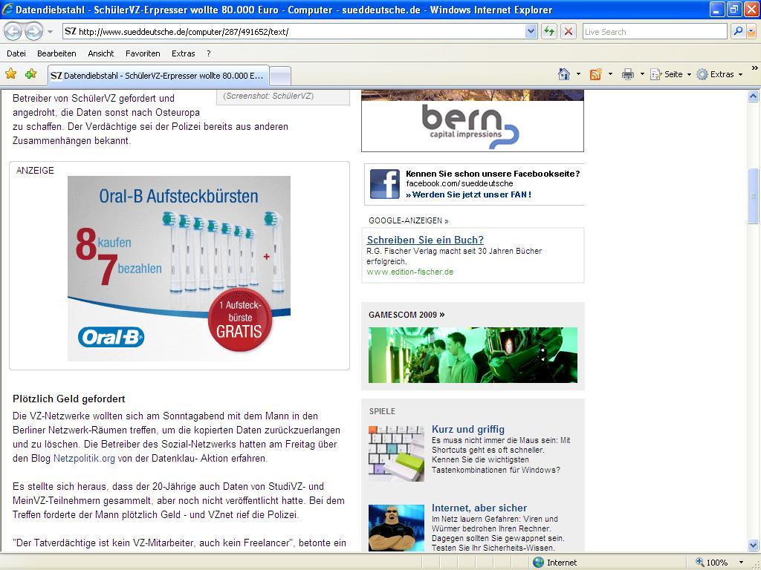Open the Seite toolbar menu
This screenshot has height=570, width=761.
point(671,74)
